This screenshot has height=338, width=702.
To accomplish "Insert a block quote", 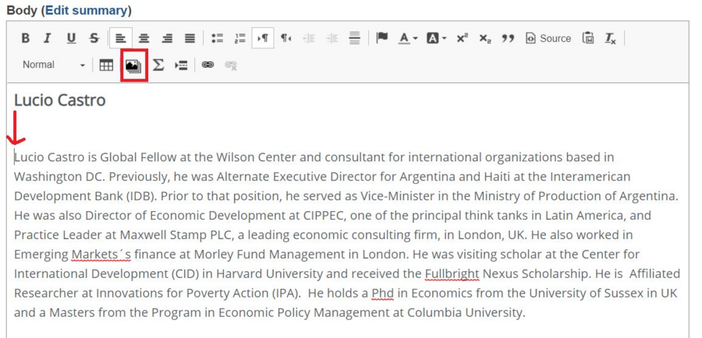I will tap(508, 38).
